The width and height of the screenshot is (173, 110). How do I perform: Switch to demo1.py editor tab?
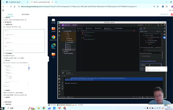89,28
